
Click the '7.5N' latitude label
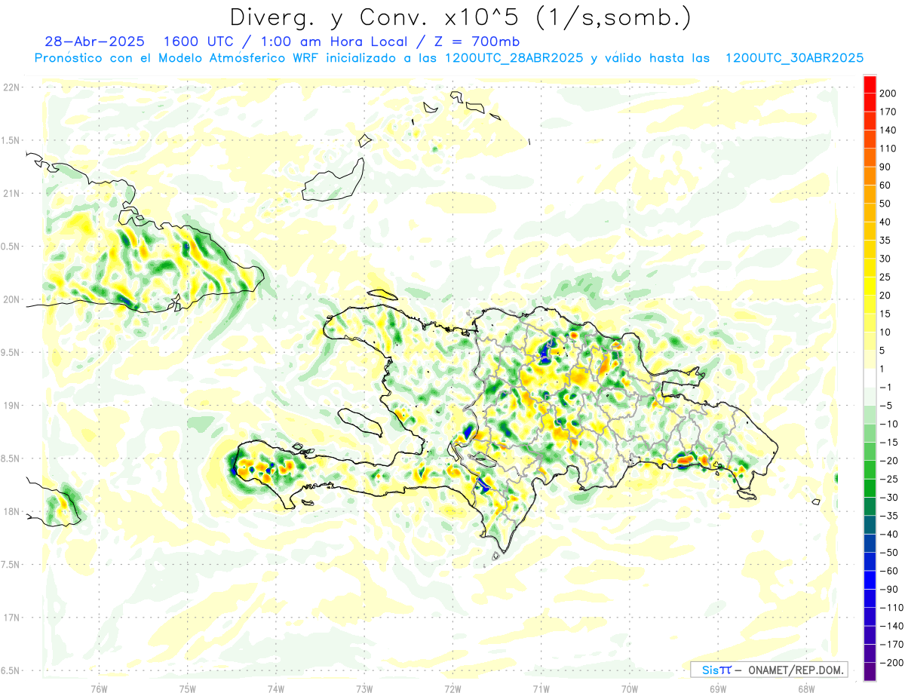tap(10, 565)
